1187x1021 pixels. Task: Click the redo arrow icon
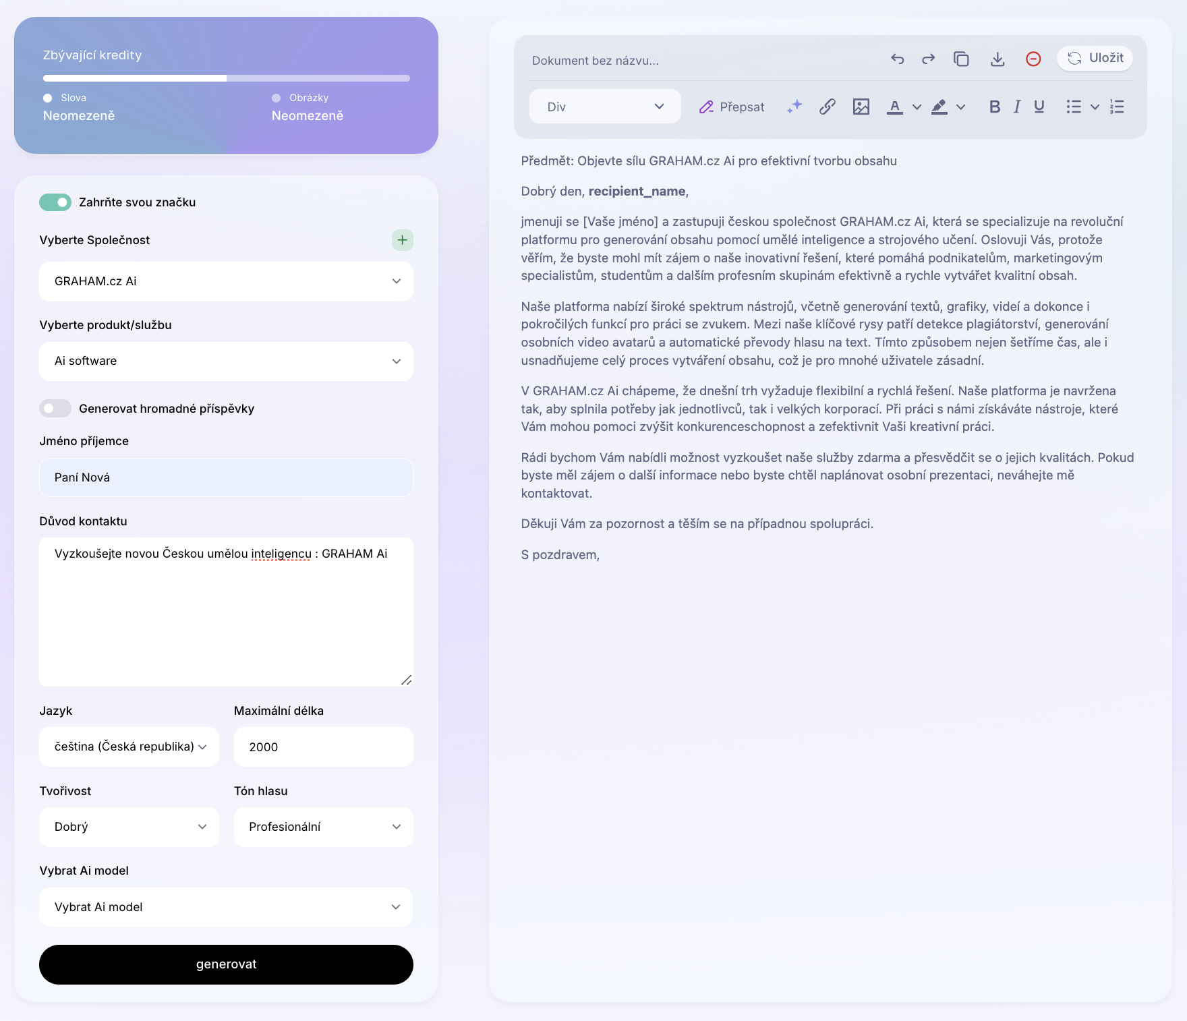(929, 59)
